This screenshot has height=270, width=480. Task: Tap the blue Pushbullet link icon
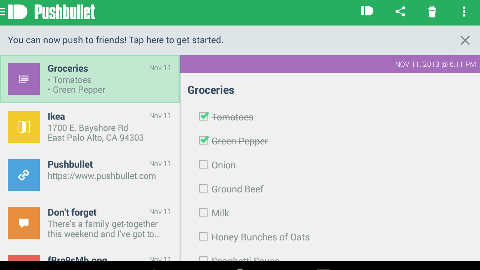(x=24, y=175)
